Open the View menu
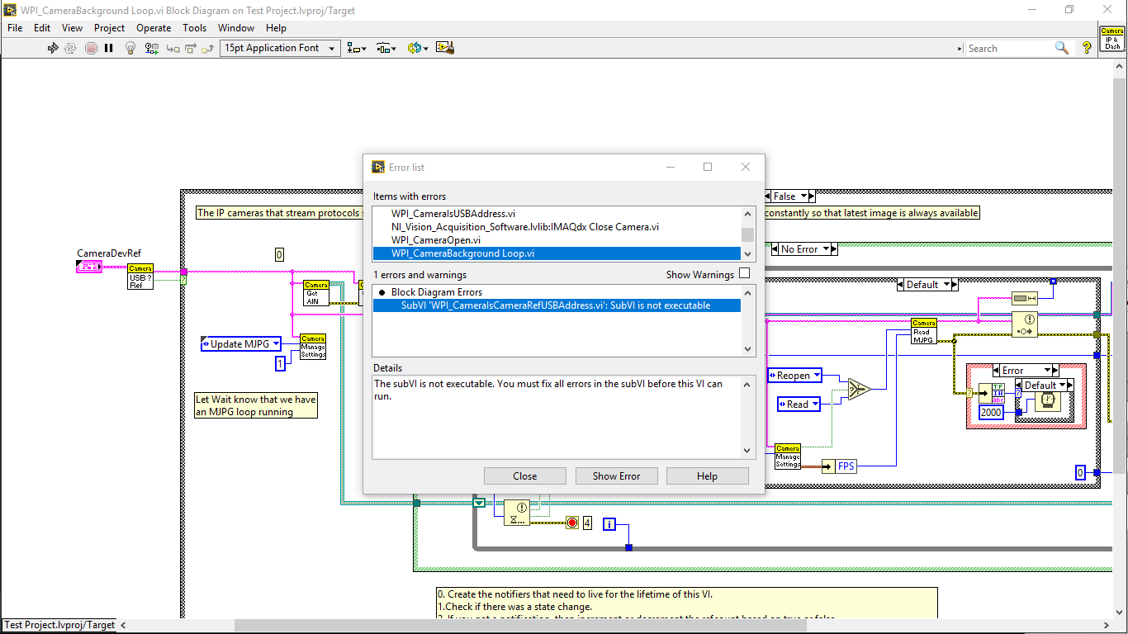 (x=73, y=27)
